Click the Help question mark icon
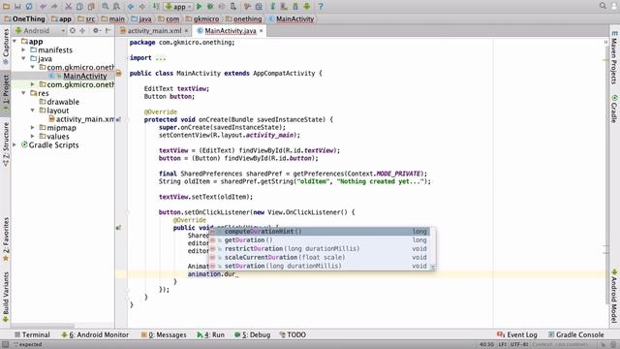This screenshot has width=620, height=349. pyautogui.click(x=321, y=7)
